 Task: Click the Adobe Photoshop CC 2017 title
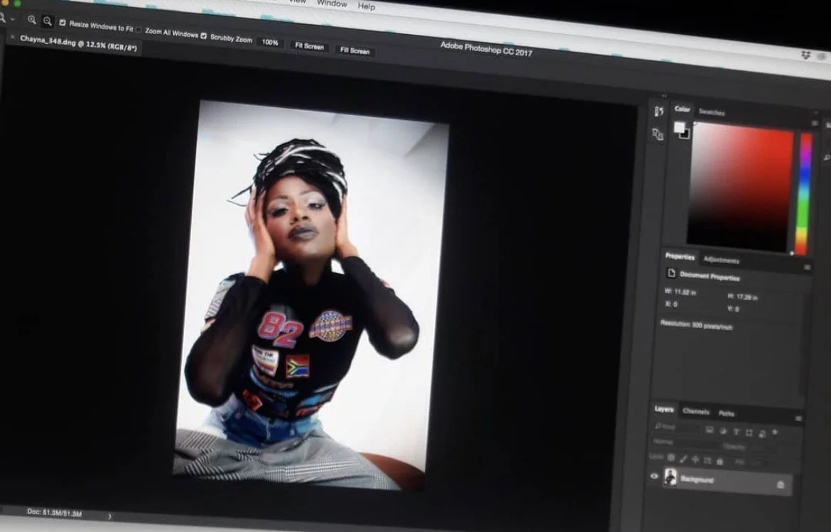486,49
